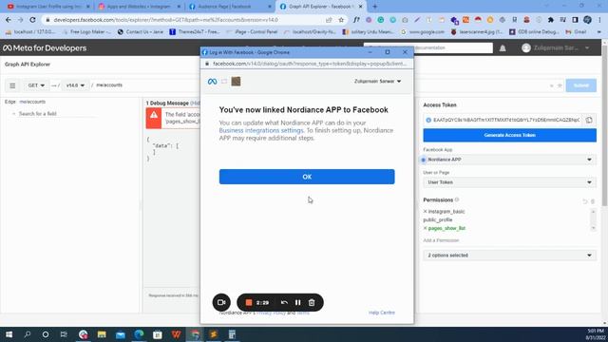Click the popup address bar URL
Screen dimensions: 608x342
pos(310,64)
